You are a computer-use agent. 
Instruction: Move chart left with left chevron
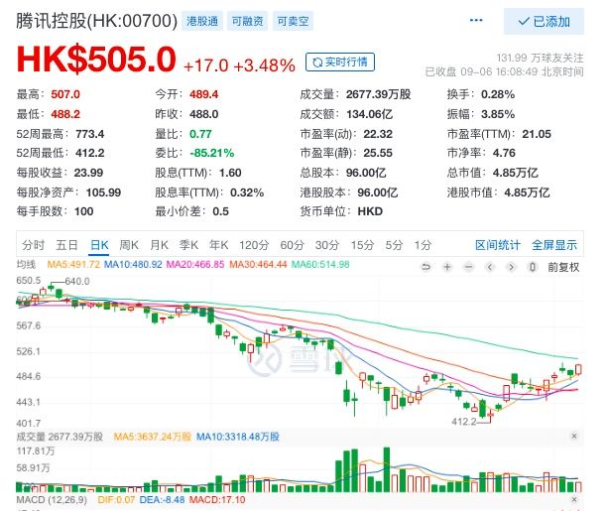pos(490,267)
